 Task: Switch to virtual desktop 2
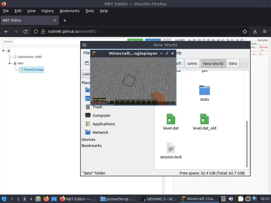click(18, 199)
